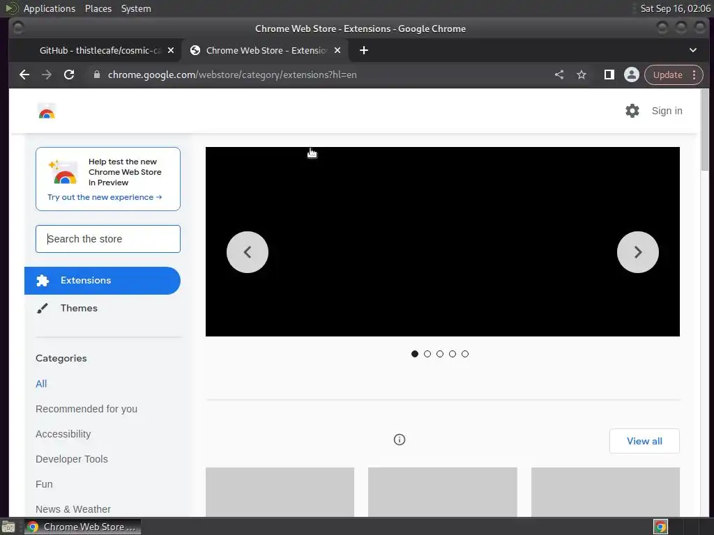This screenshot has height=535, width=714.
Task: Go back using browser back arrow
Action: click(24, 75)
